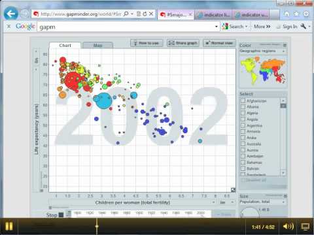Tick the Angola checkbox
The image size is (314, 235).
243,119
